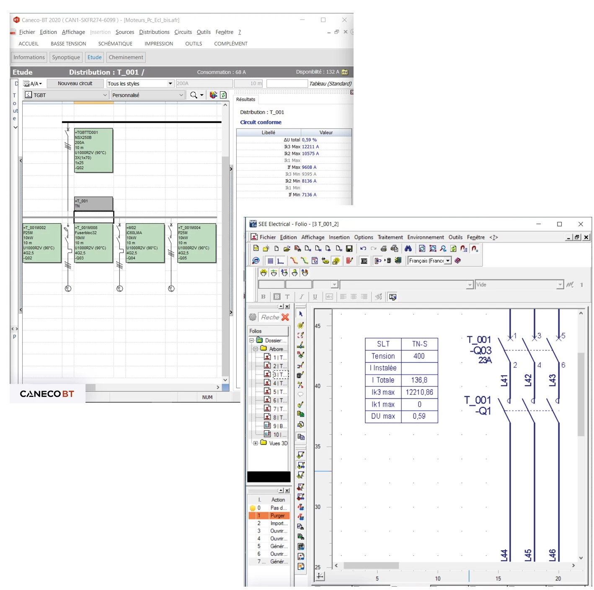
Task: Click the Save icon in SEE Electrical toolbar
Action: pos(349,249)
